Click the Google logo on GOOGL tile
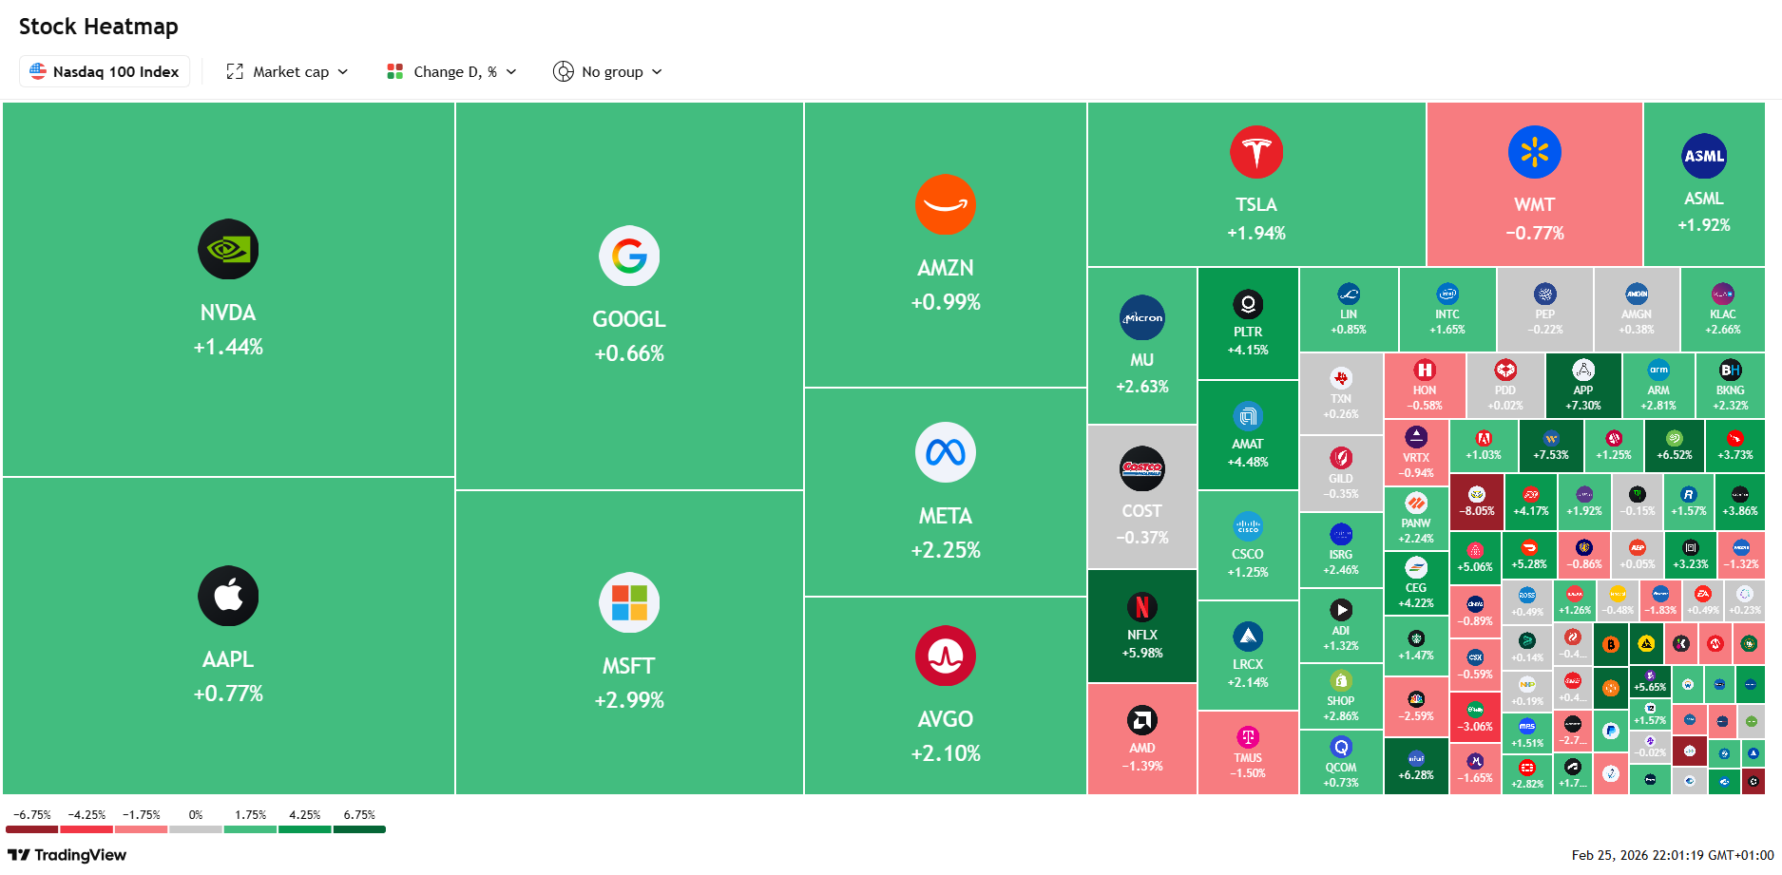 click(x=629, y=256)
